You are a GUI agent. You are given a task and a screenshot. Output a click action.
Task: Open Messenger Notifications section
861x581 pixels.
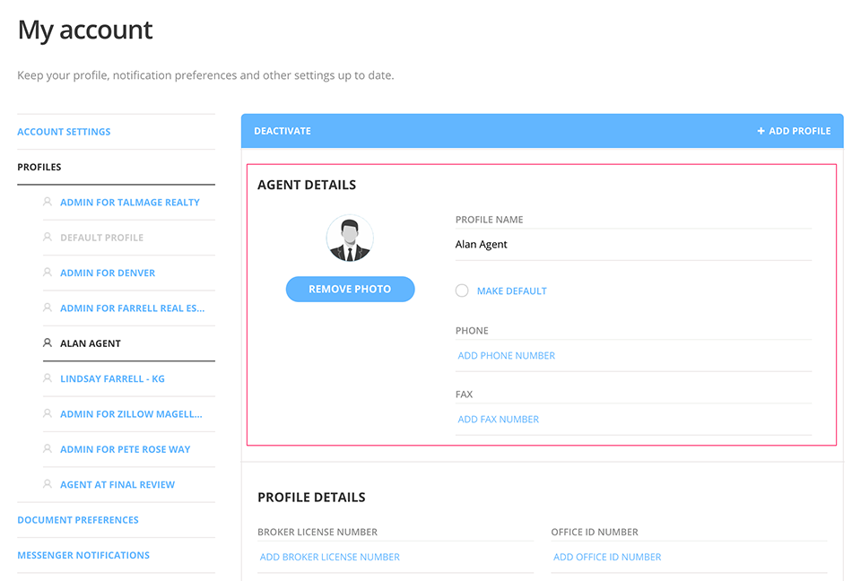83,555
